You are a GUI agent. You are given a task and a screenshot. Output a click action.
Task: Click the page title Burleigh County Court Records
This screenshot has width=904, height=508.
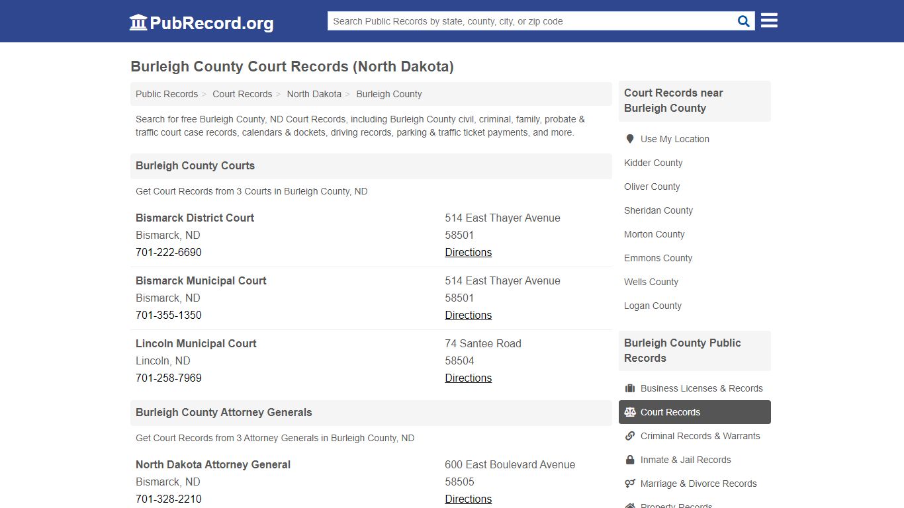click(292, 67)
